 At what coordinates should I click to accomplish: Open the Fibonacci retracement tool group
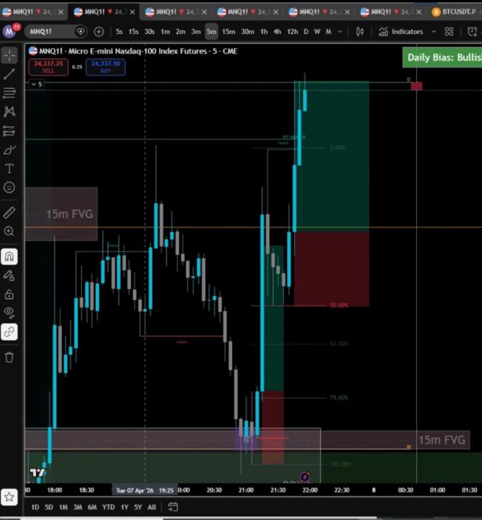click(x=9, y=93)
